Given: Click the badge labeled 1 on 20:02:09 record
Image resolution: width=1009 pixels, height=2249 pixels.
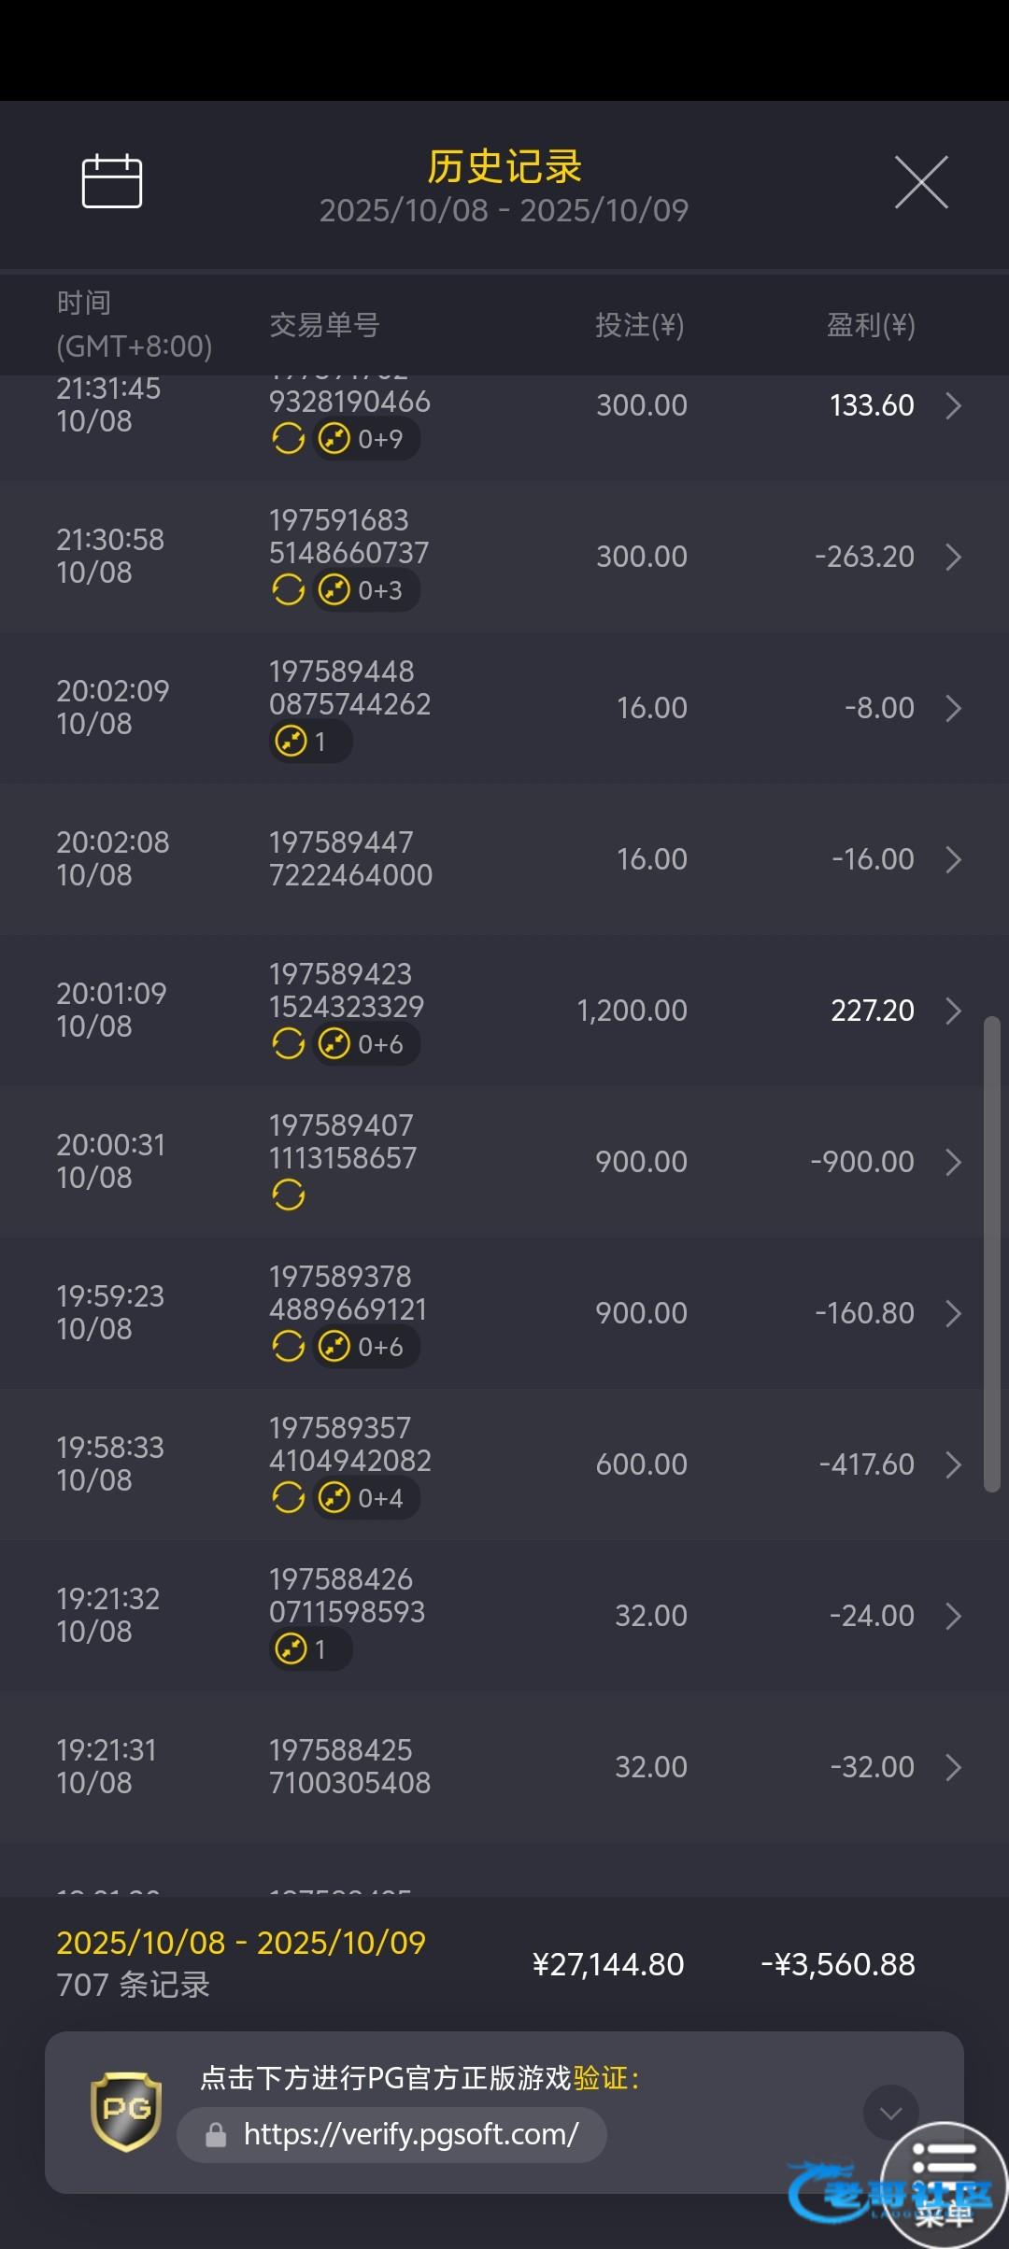Looking at the screenshot, I should point(310,743).
